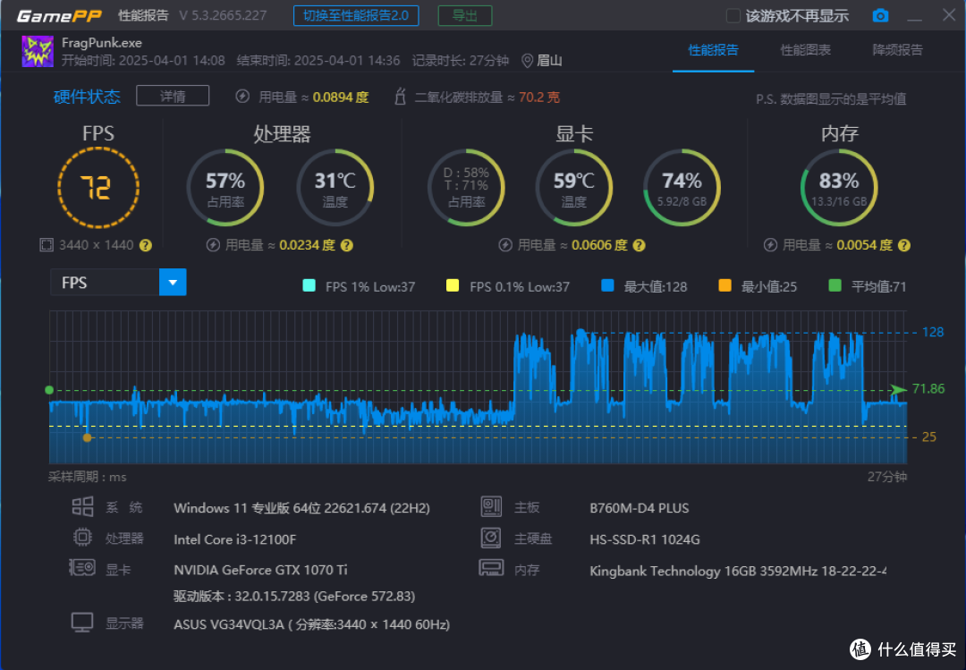
Task: Click the GPU D:58% T:71% usage gauge
Action: [x=466, y=187]
